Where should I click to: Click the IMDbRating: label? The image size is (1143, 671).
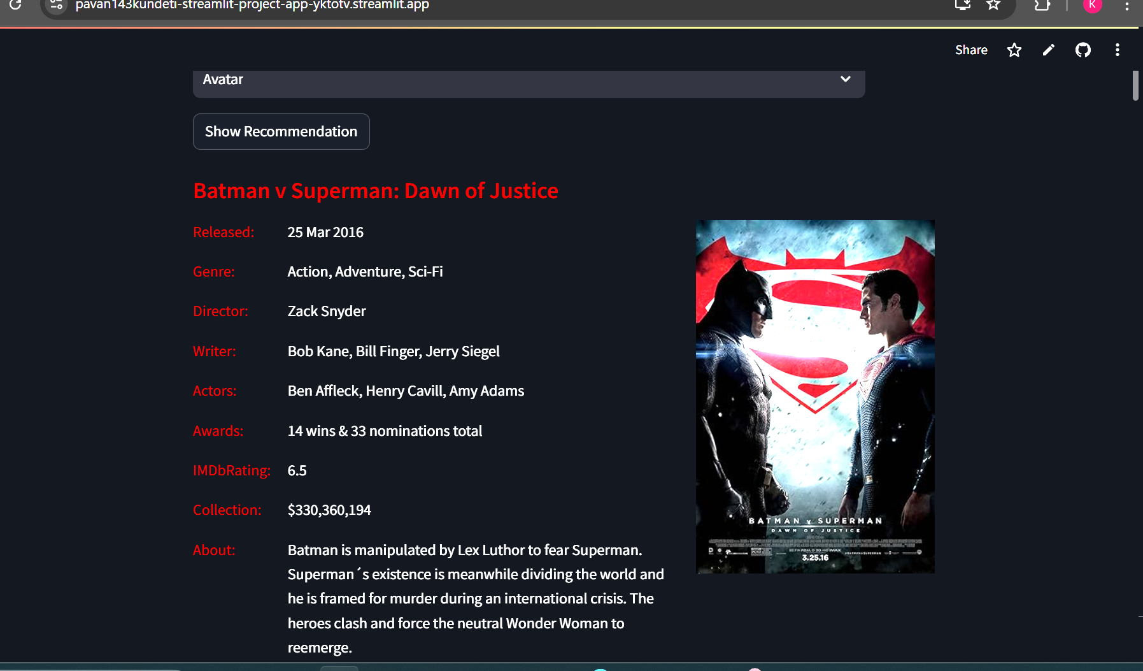232,471
